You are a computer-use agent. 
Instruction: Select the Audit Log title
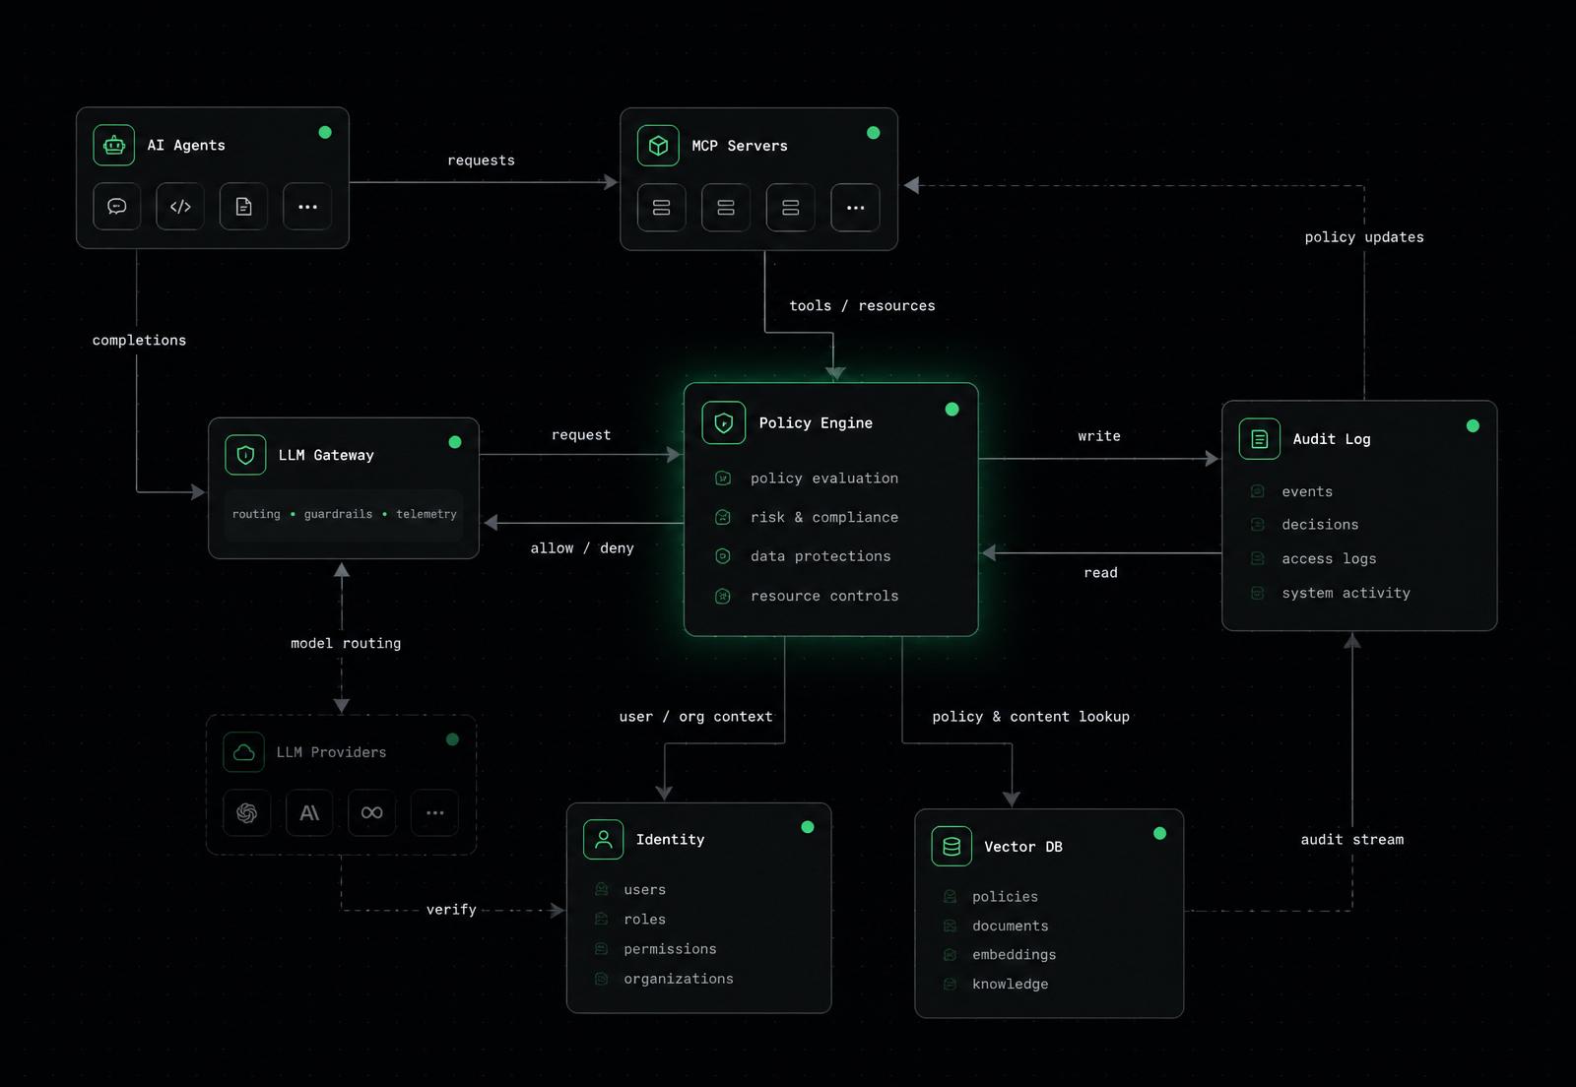click(1332, 439)
